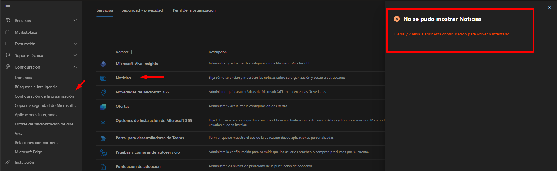Viewport: 557px width, 171px height.
Task: Click the red error icon in the panel
Action: point(397,19)
